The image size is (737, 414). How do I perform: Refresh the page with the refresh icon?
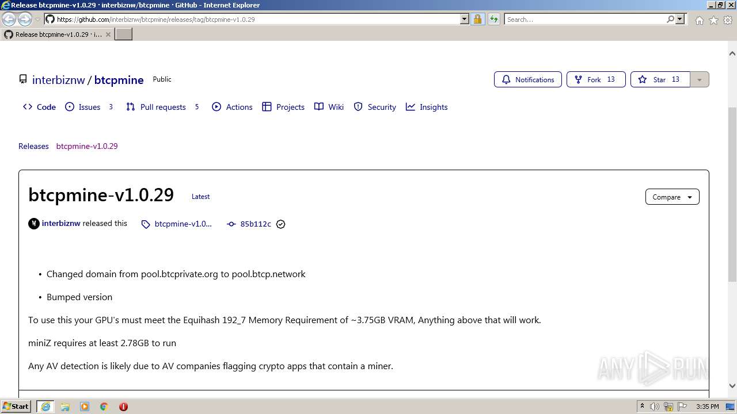click(x=494, y=19)
